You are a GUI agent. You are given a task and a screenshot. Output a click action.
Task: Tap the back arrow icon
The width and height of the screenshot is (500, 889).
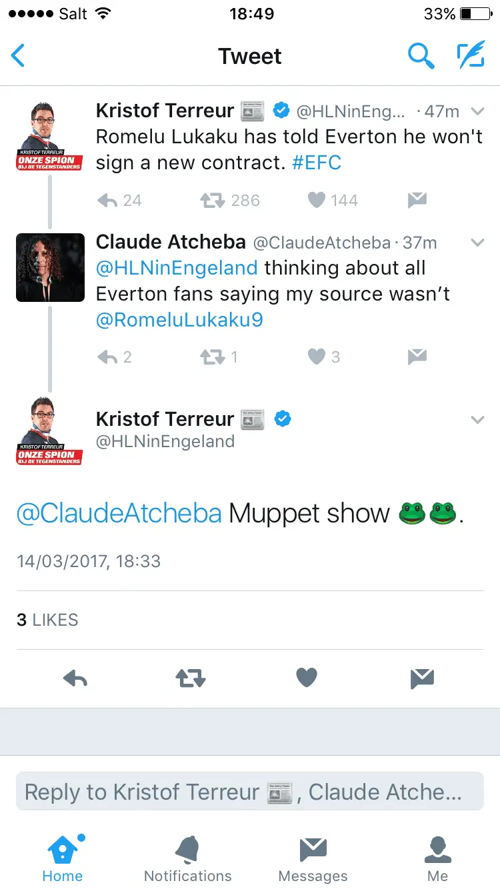pyautogui.click(x=19, y=56)
